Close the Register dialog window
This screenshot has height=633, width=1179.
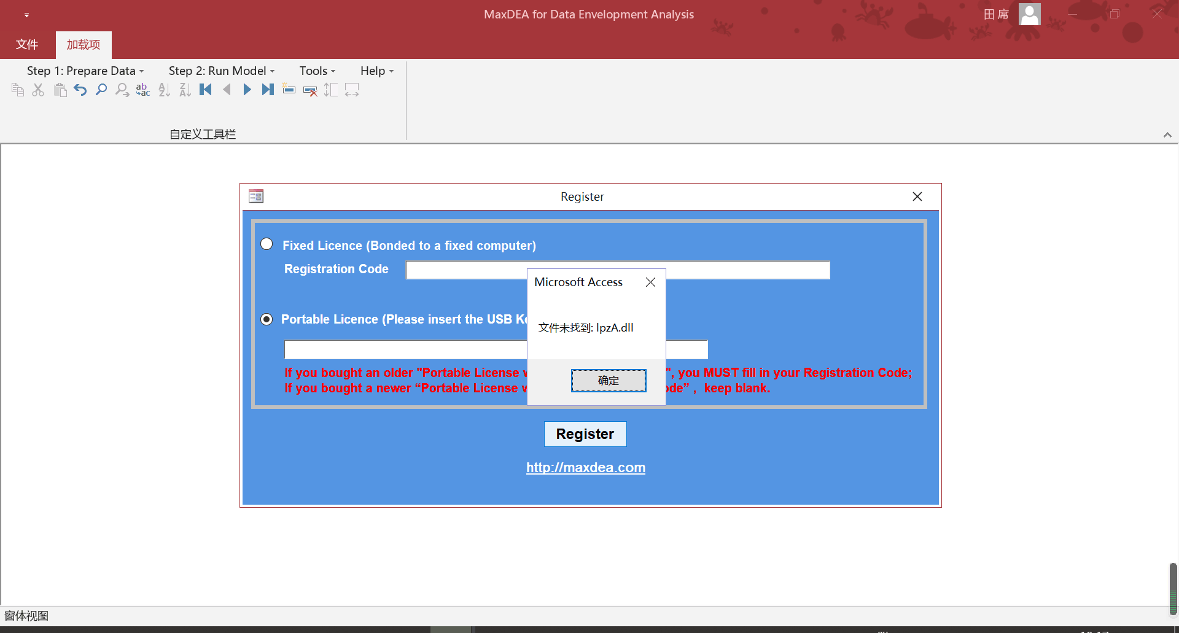click(x=917, y=196)
